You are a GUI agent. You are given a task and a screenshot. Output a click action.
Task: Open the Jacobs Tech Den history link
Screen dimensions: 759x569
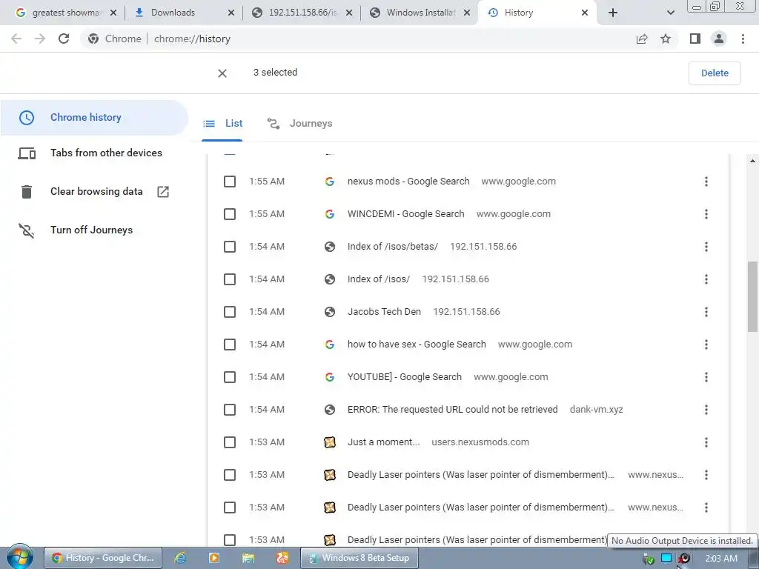coord(384,312)
